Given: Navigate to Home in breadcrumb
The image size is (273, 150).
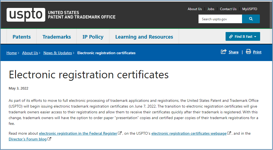Looking at the screenshot, I should [x=12, y=53].
